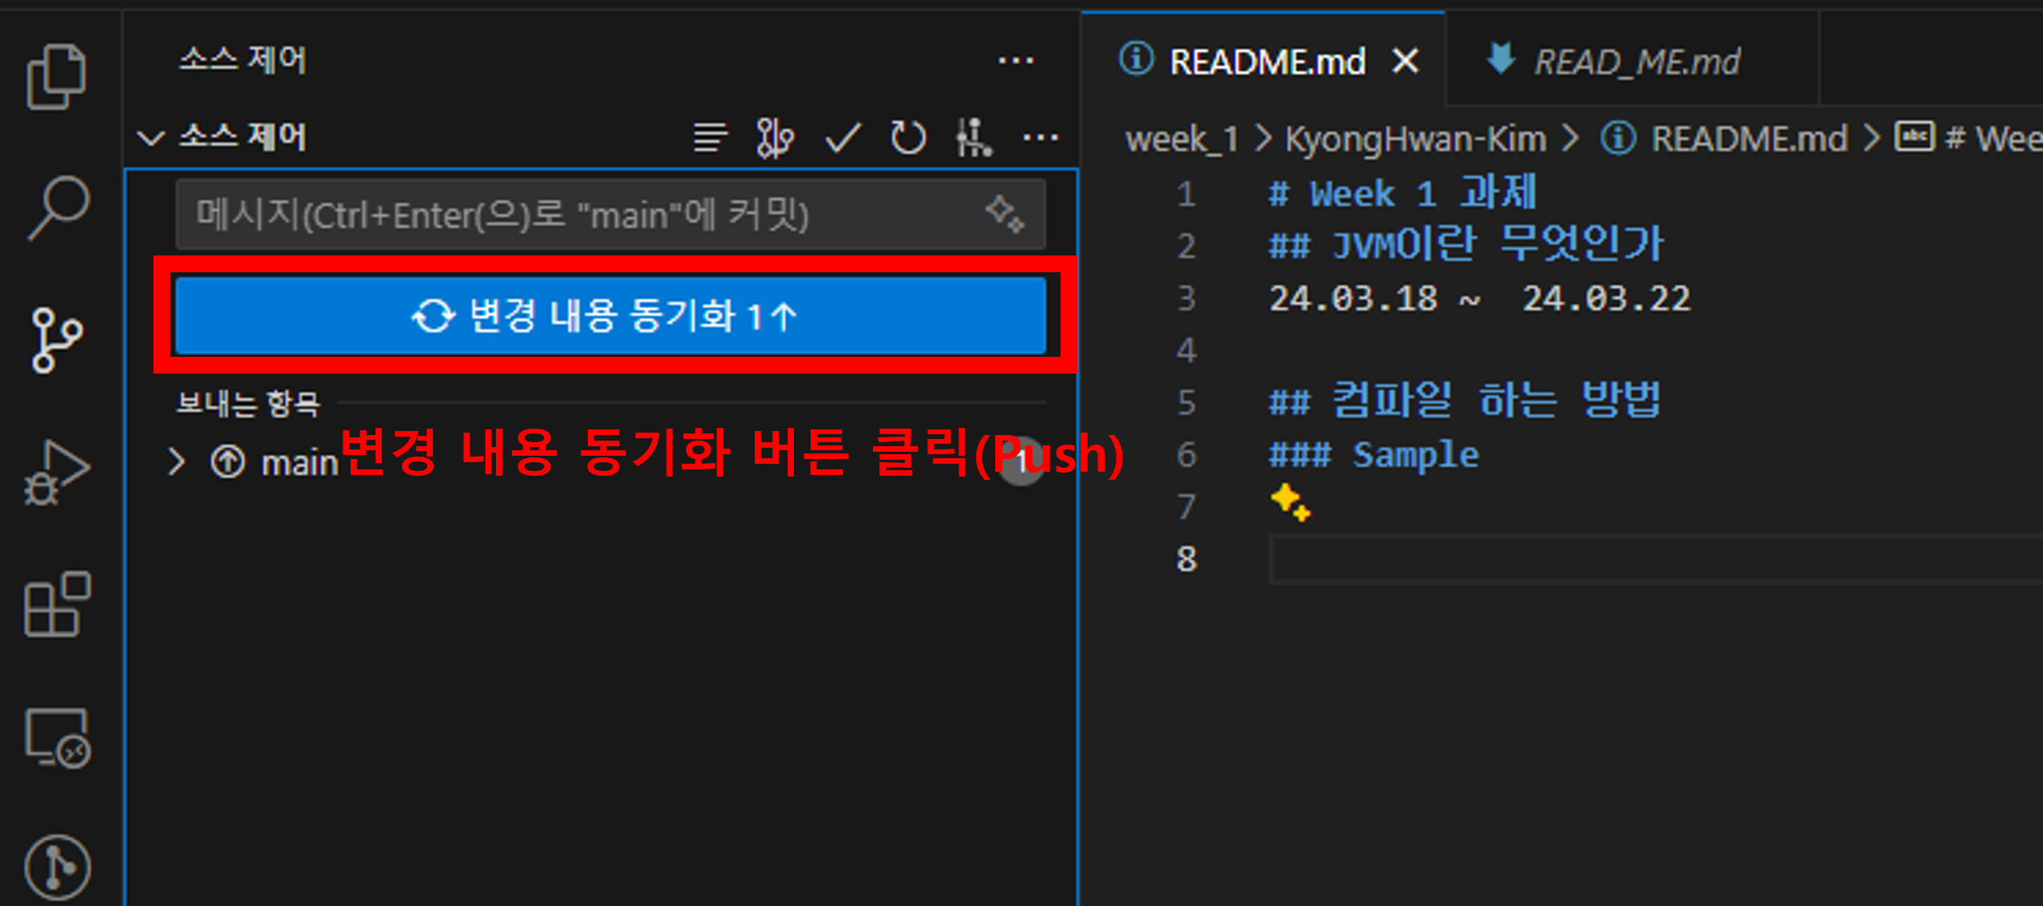The width and height of the screenshot is (2043, 906).
Task: Click the '24.03.18 ~ 24.03.22' date line
Action: (1479, 299)
